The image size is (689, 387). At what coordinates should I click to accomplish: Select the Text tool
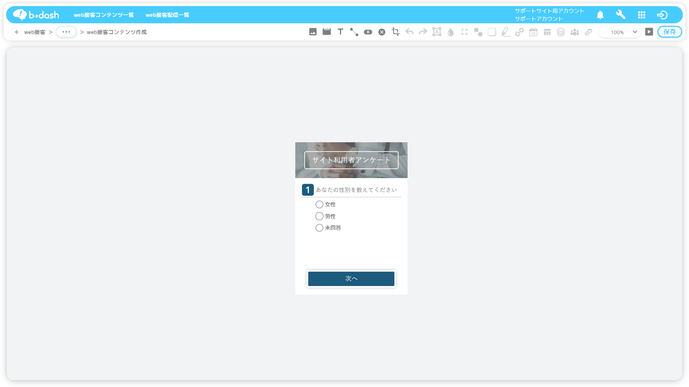pos(340,32)
